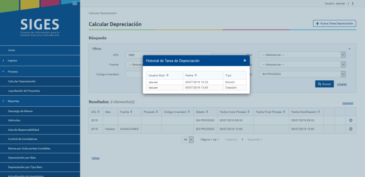
Task: Click the Nueva Tarea Depreciación button
Action: point(334,23)
